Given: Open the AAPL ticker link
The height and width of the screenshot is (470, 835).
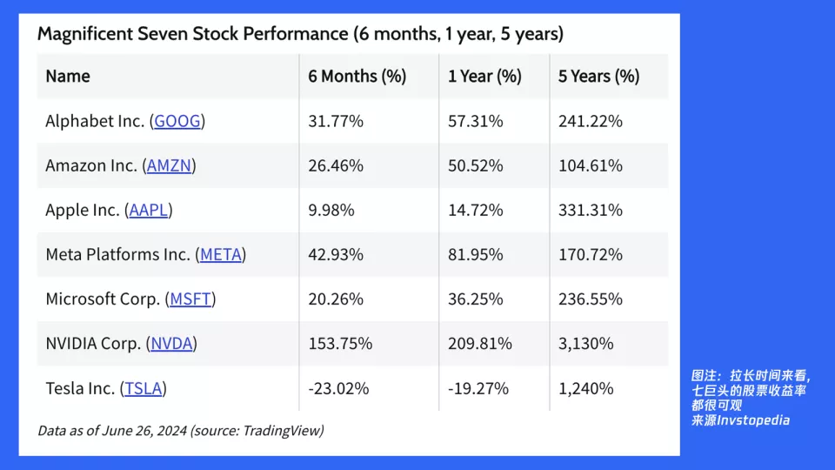Looking at the screenshot, I should (x=149, y=210).
